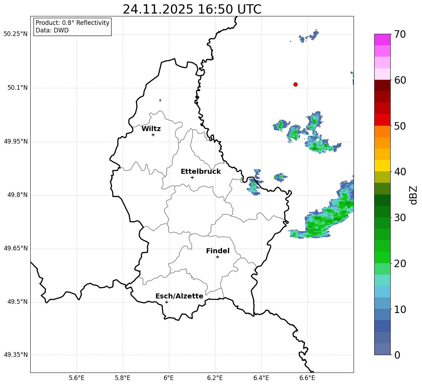The width and height of the screenshot is (422, 385).
Task: Click the Findel station cross marker
Action: tap(217, 257)
